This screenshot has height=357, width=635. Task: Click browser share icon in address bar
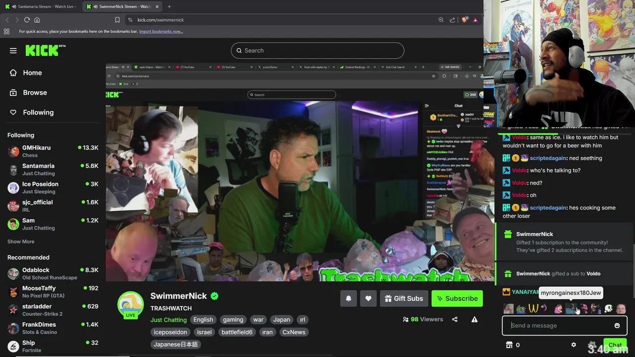pyautogui.click(x=452, y=20)
